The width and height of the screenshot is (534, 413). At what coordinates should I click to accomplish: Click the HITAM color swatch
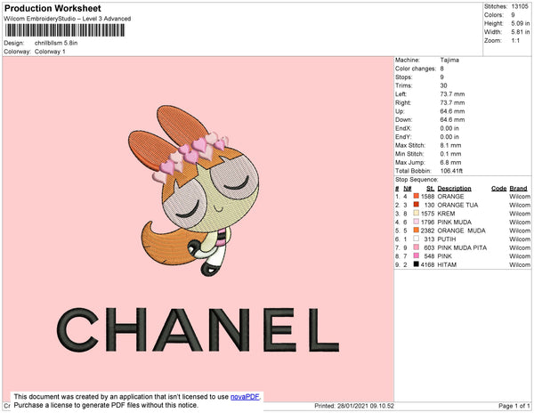(417, 264)
